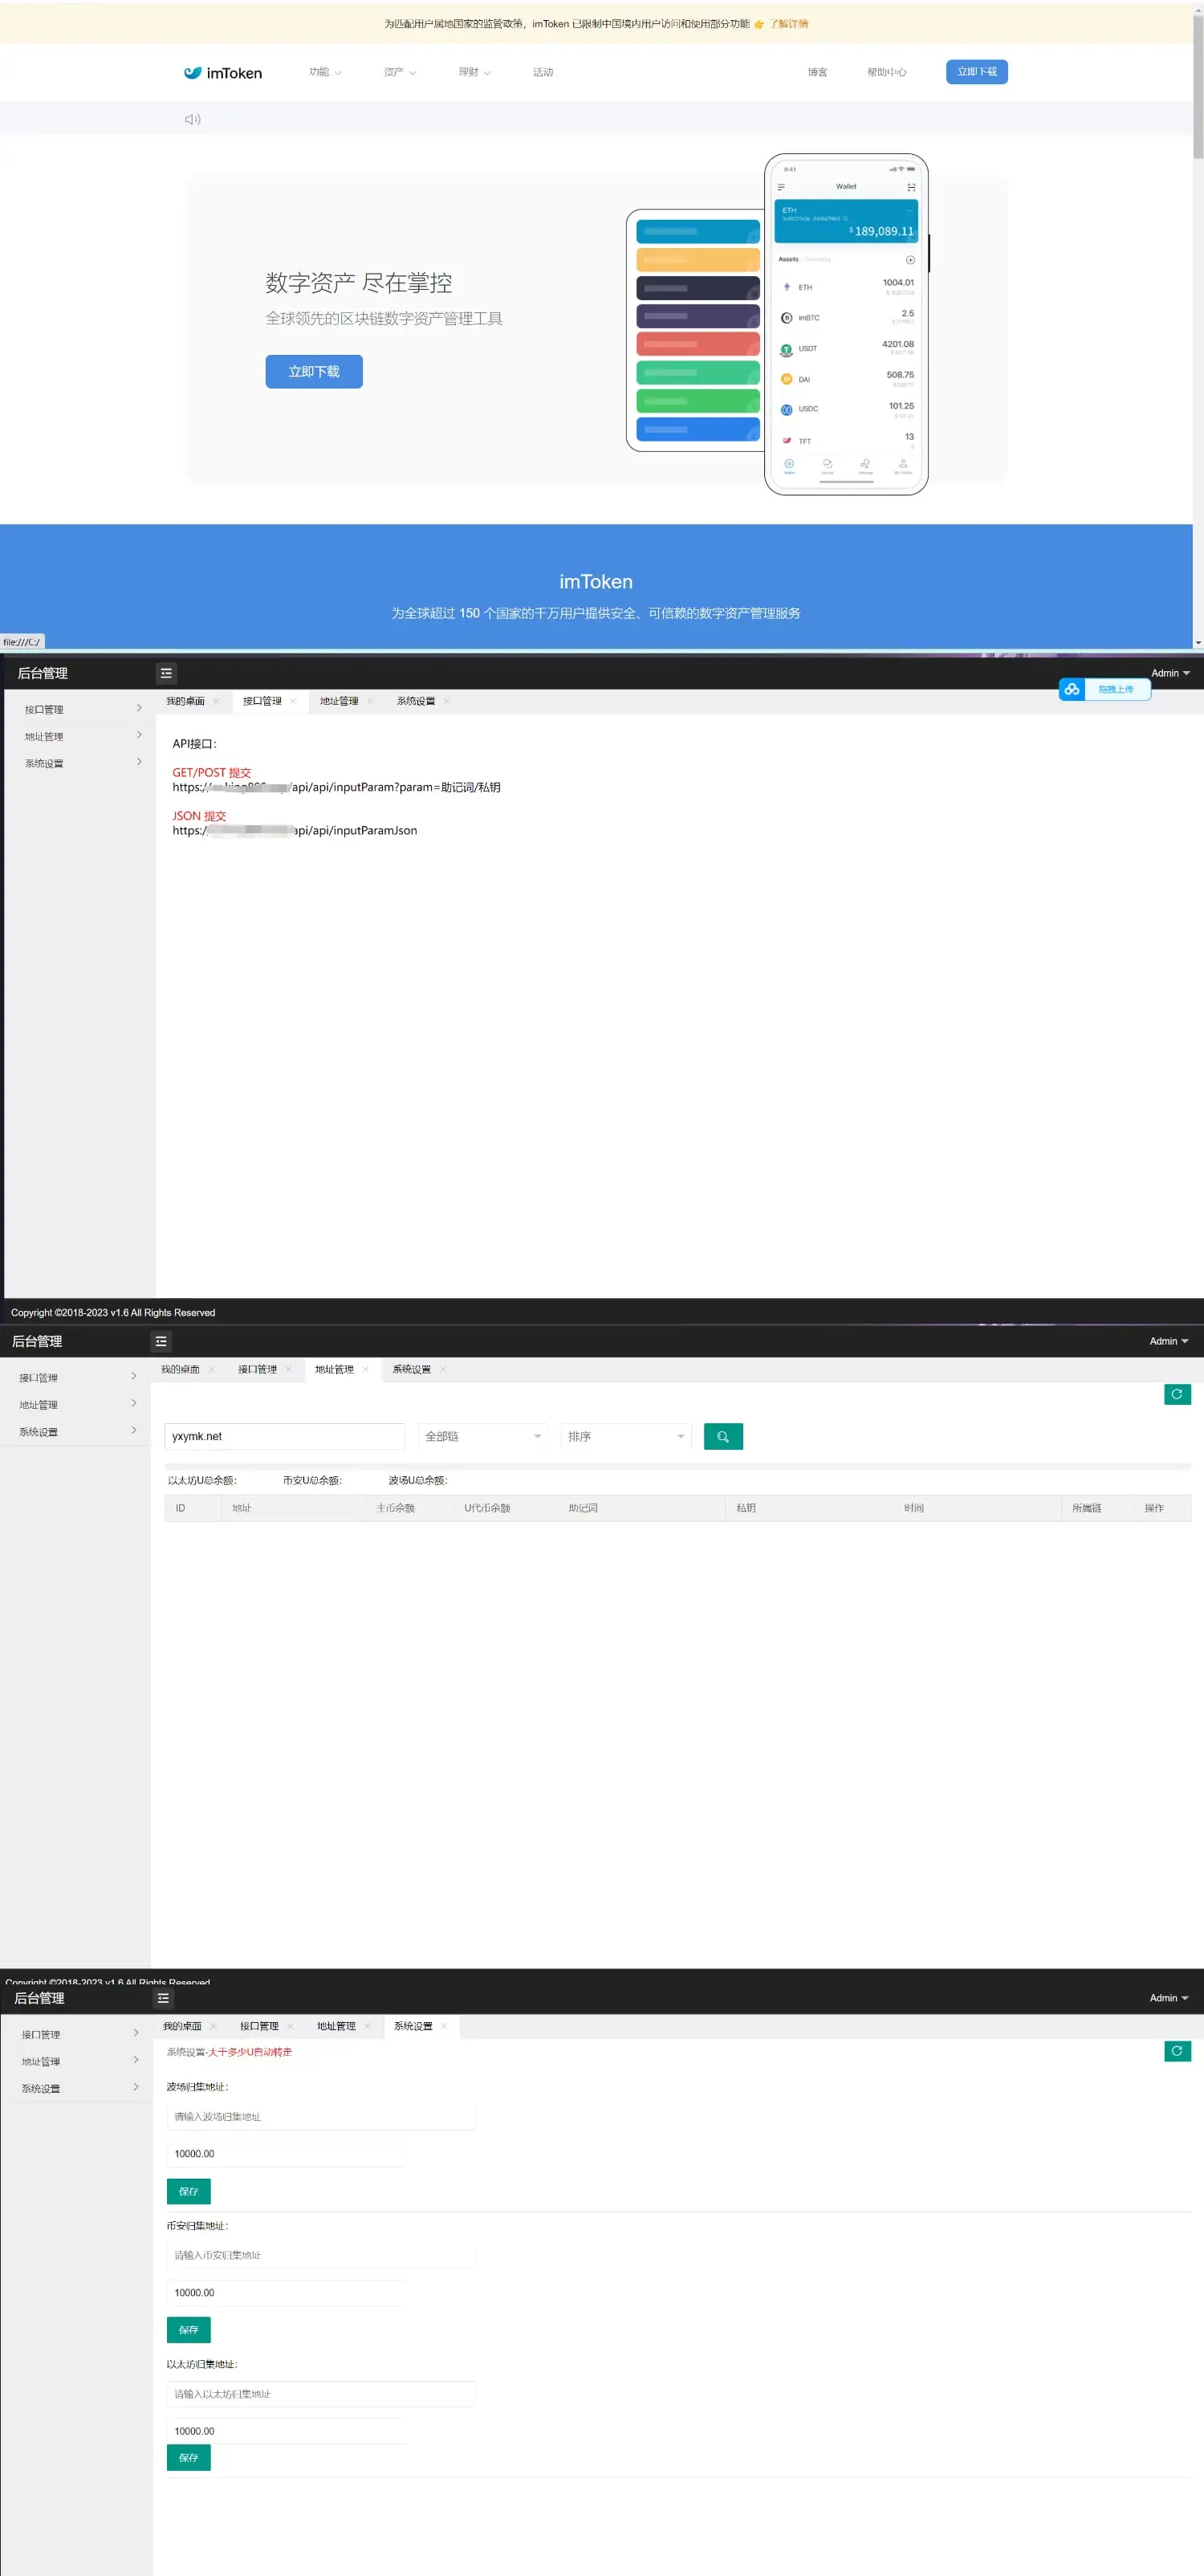Image resolution: width=1204 pixels, height=2576 pixels.
Task: Toggle sidebar collapse icon in the address search panel
Action: coord(161,1341)
